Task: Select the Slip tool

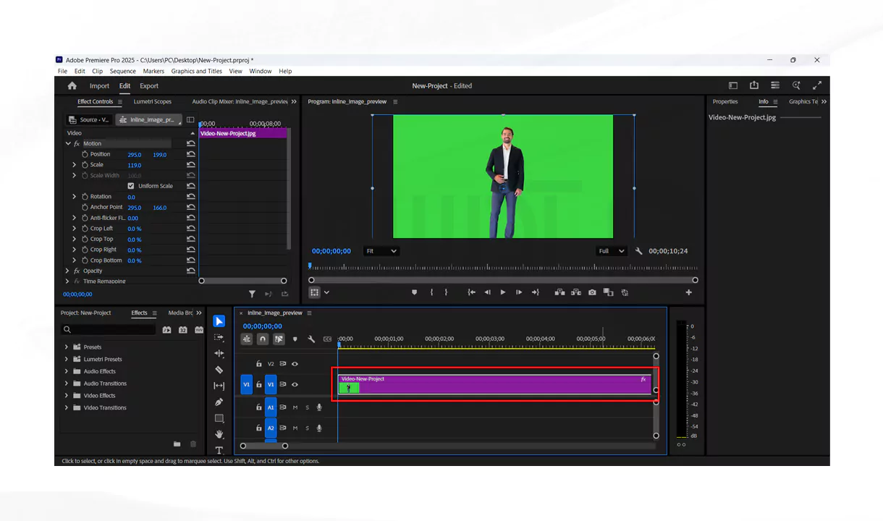Action: (219, 386)
